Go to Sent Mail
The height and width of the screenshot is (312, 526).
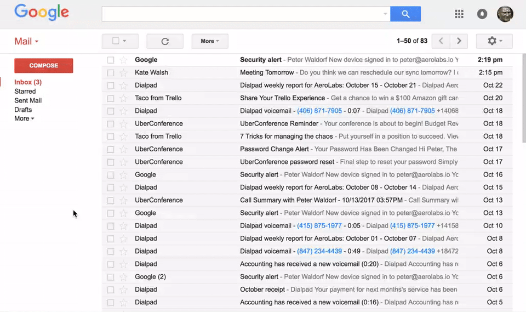pyautogui.click(x=28, y=100)
